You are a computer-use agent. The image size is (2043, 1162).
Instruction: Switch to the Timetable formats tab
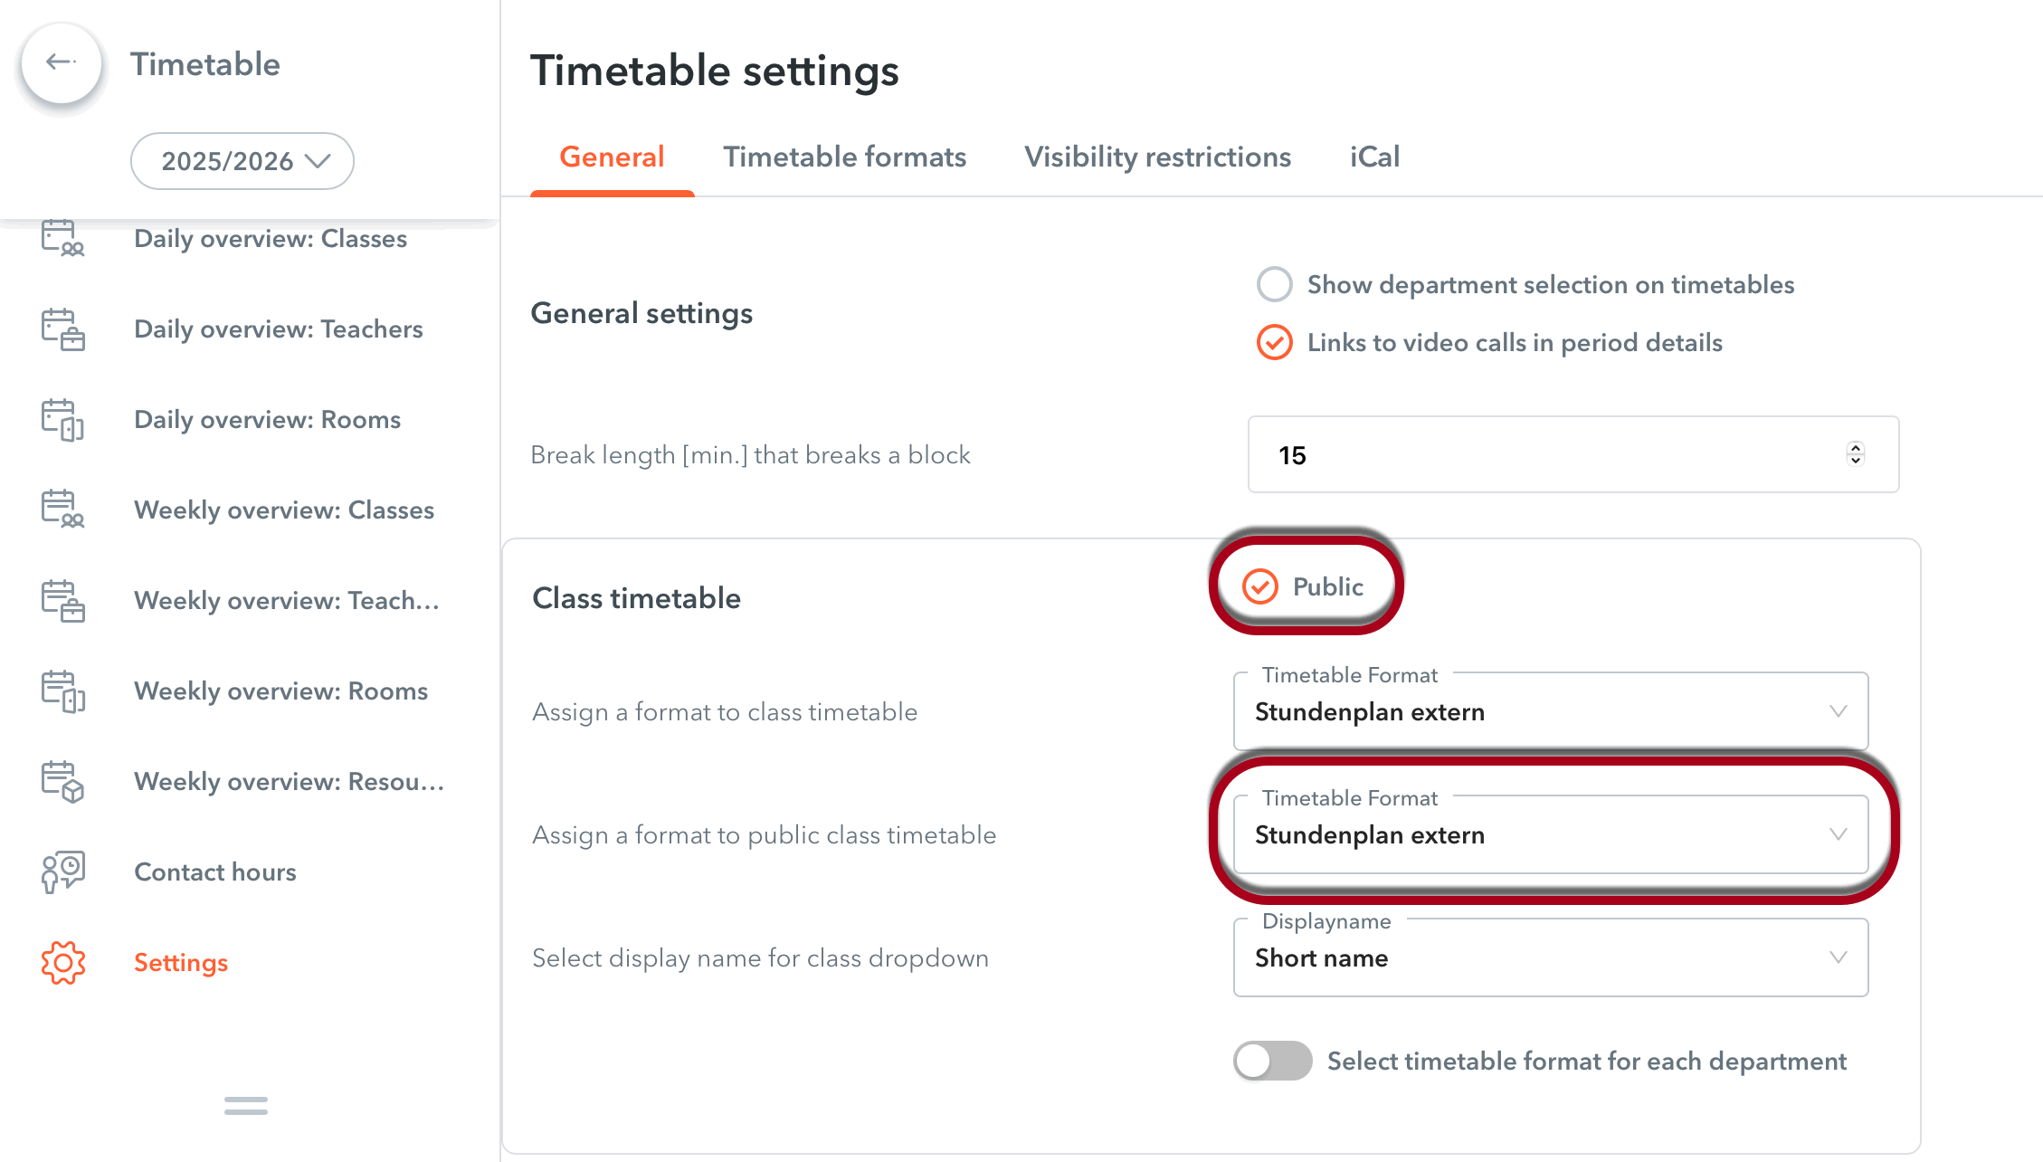[x=844, y=157]
